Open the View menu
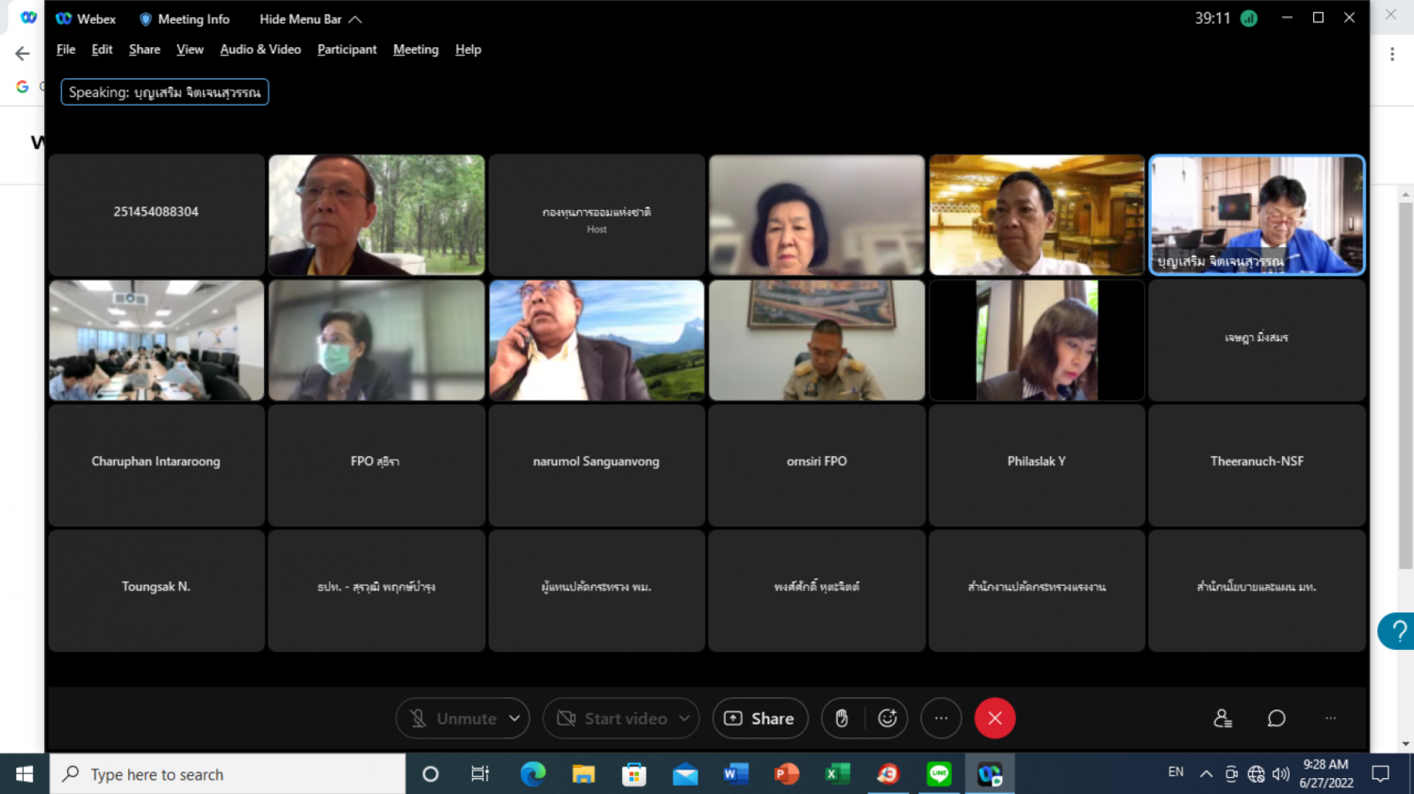This screenshot has height=794, width=1414. pyautogui.click(x=189, y=49)
